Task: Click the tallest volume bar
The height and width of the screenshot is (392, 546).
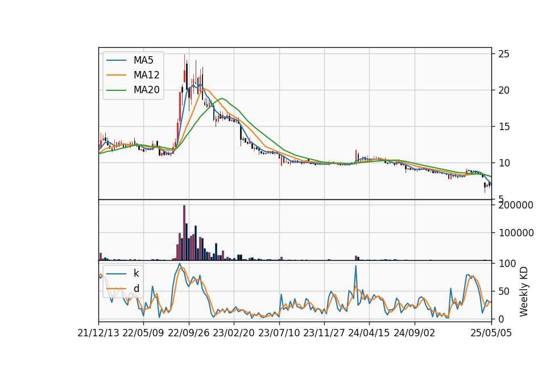Action: coord(184,233)
